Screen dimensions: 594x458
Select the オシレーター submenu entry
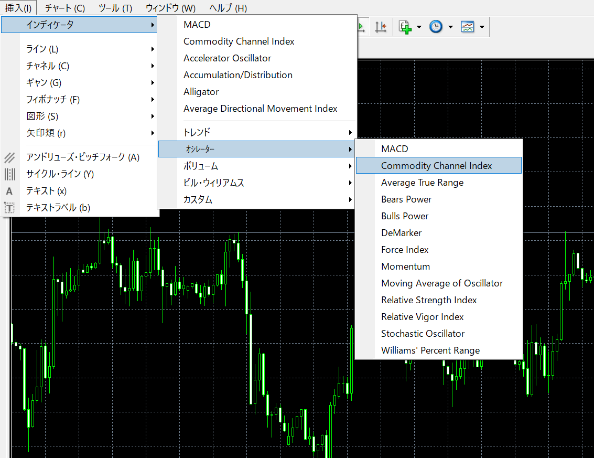256,149
